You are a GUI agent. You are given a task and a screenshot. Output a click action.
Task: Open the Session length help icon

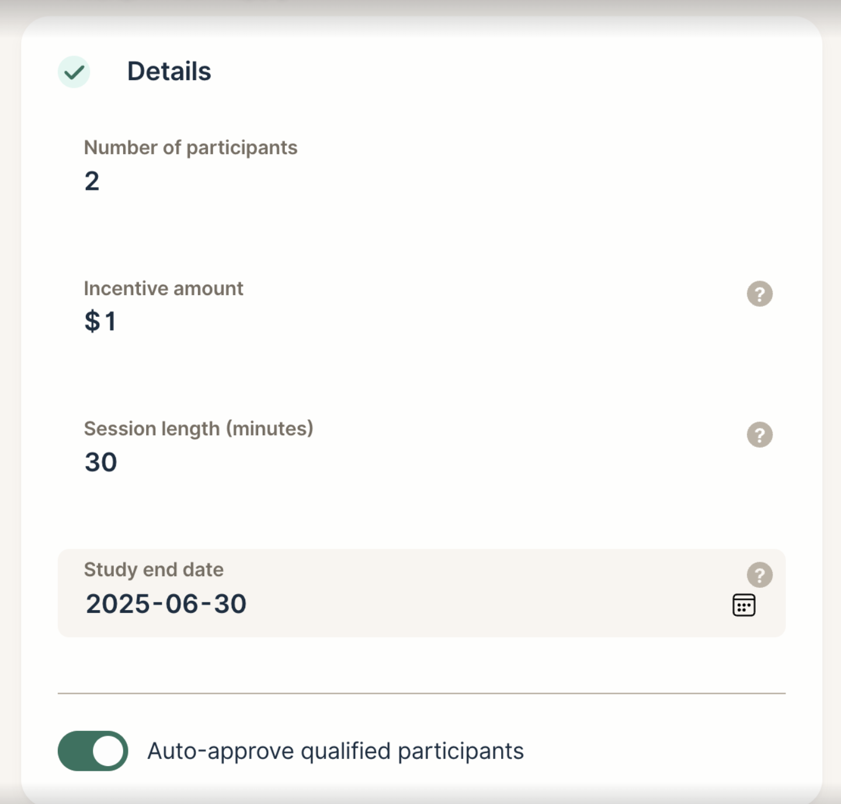click(759, 435)
